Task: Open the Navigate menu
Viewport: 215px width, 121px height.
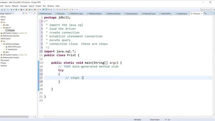Action: pyautogui.click(x=24, y=6)
